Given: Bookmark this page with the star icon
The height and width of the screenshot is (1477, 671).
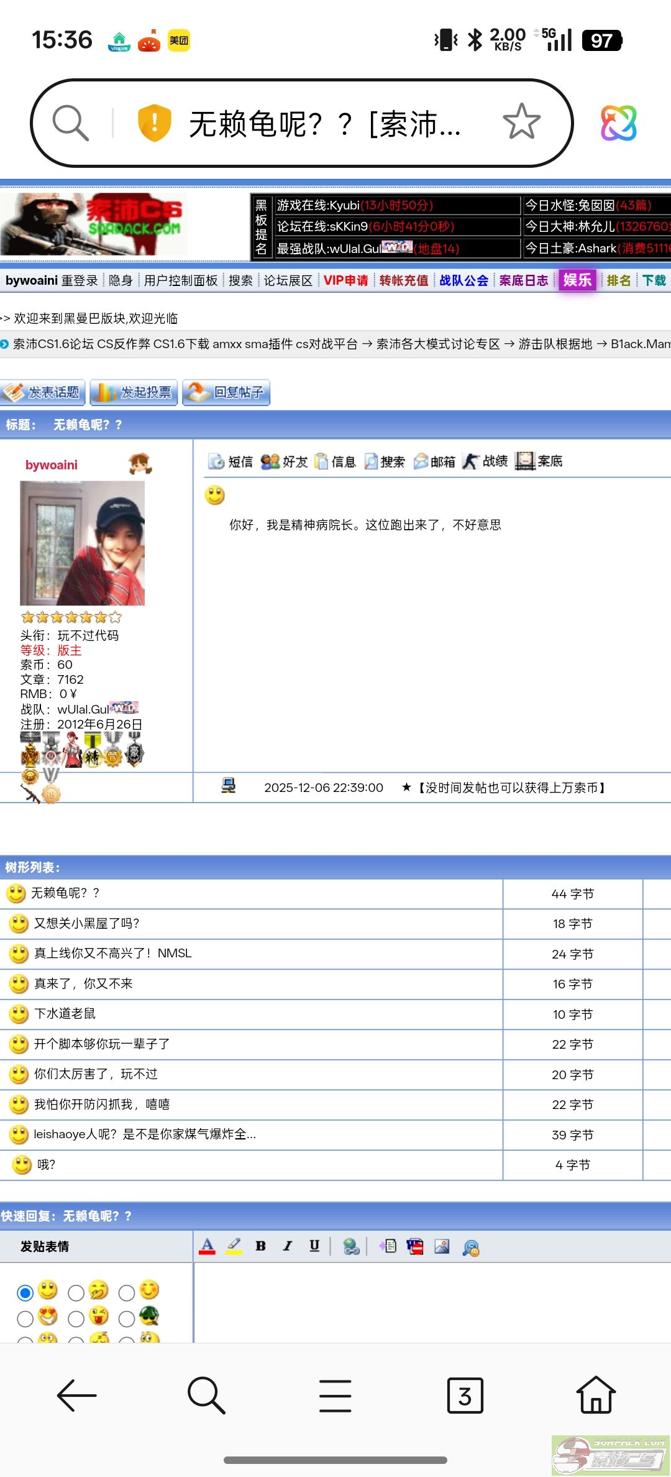Looking at the screenshot, I should (521, 122).
